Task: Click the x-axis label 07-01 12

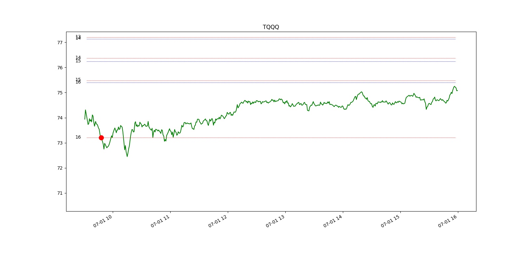Action: point(218,221)
